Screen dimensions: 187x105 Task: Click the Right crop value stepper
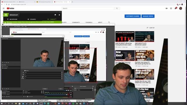tap(62, 76)
